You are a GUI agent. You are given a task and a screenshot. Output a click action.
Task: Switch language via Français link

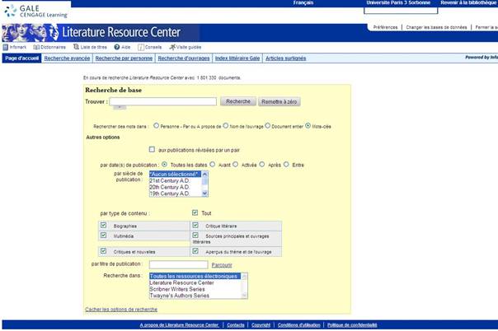tap(303, 2)
